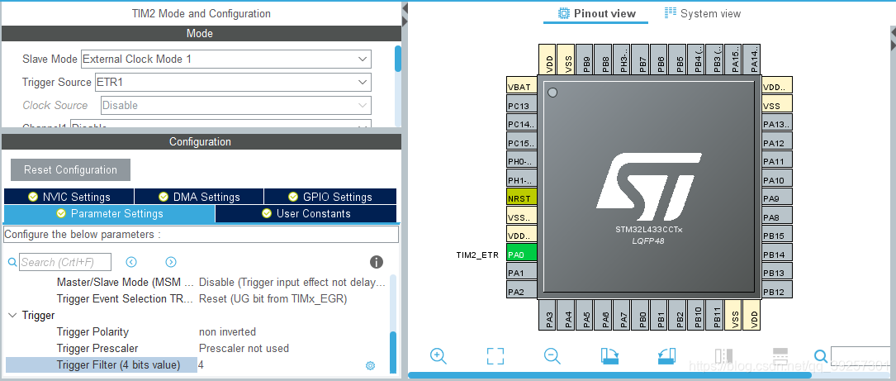Zoom out of the pinout view
The image size is (896, 381).
tap(552, 356)
